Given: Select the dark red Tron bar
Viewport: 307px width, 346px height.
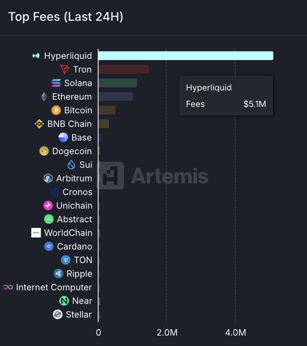Looking at the screenshot, I should [124, 69].
